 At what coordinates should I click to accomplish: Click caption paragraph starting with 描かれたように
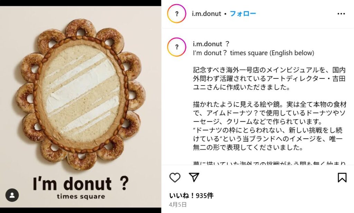pos(270,126)
